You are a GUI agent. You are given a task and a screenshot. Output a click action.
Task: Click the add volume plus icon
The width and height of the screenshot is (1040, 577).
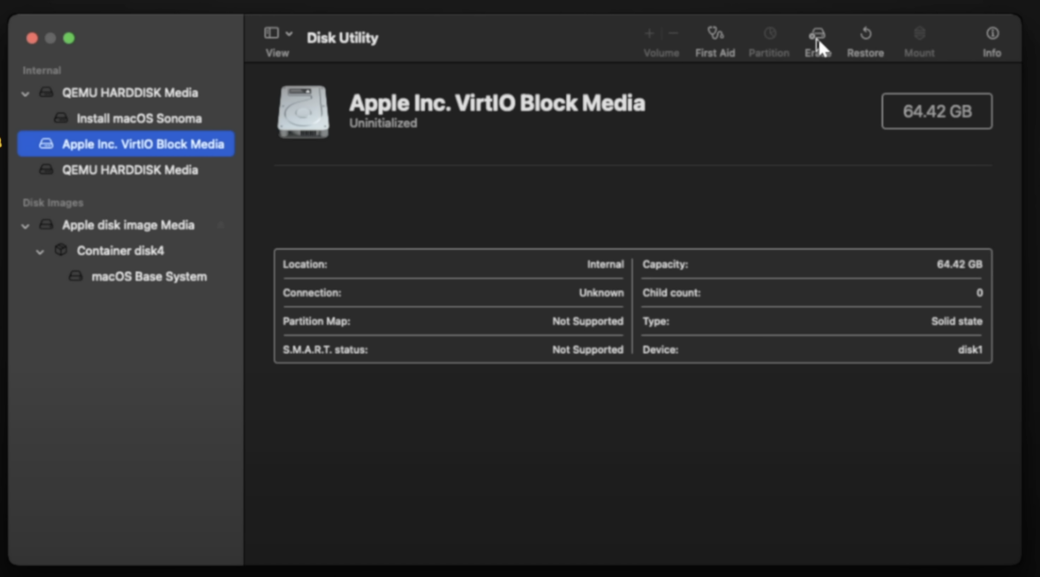649,33
